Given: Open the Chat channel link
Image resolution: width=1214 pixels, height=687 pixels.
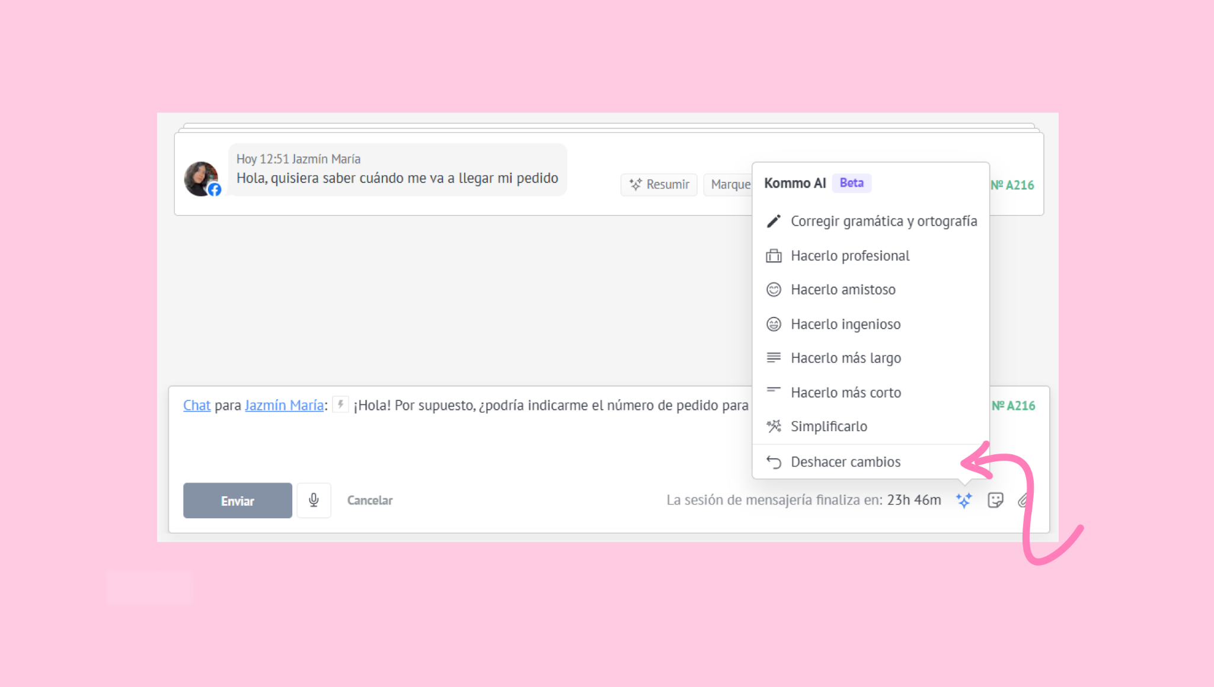Looking at the screenshot, I should [197, 405].
